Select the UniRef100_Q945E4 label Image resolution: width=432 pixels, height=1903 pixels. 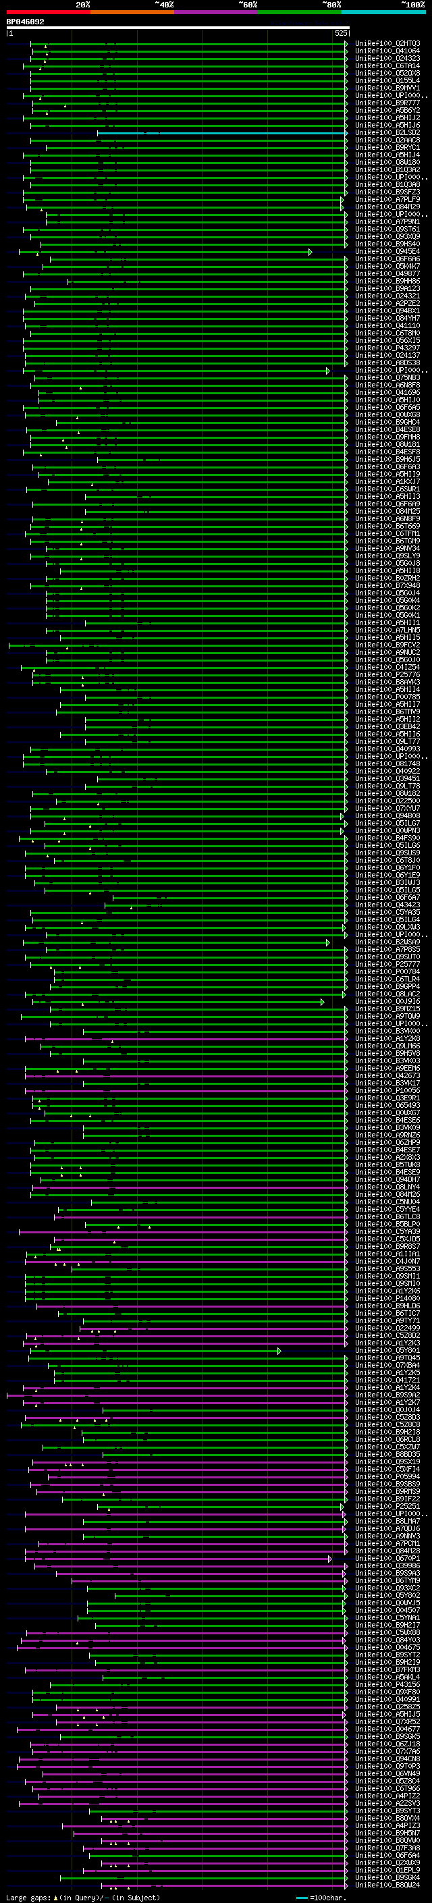(387, 251)
